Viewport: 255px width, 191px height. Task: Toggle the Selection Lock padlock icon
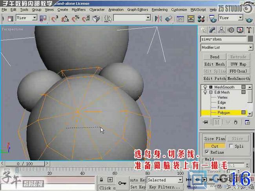tap(101, 180)
